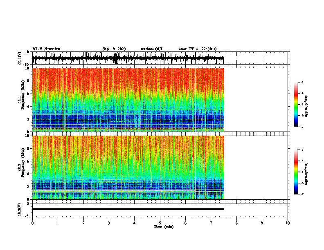Click the "station=OUJ" header label
Viewport: 324px width, 250px height.
151,49
